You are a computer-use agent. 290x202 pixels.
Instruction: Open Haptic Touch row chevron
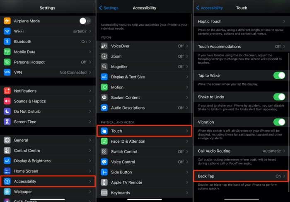tap(284, 21)
